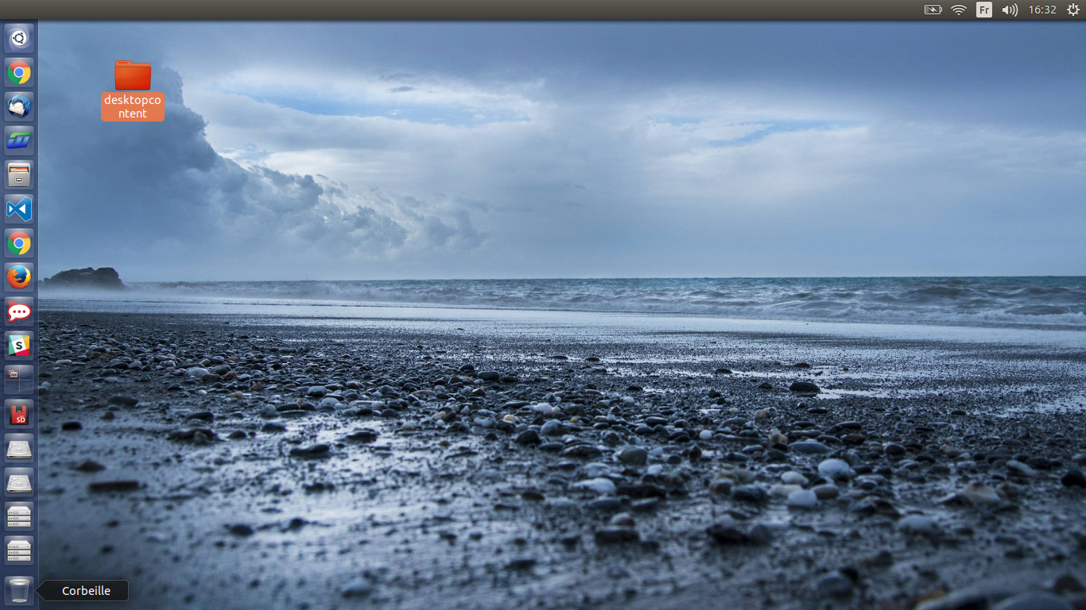Launch Chrome icon directly above Firefox
Screen dimensions: 1086x610
(x=19, y=243)
